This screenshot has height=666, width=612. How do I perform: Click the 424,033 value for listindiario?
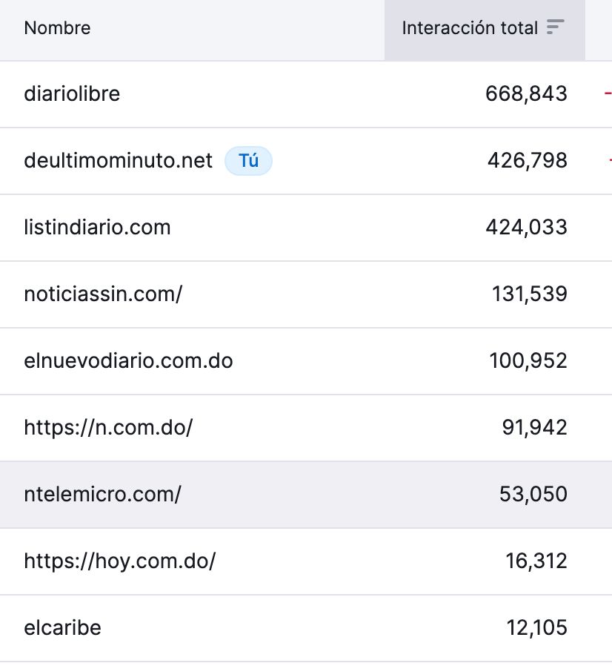(x=526, y=227)
